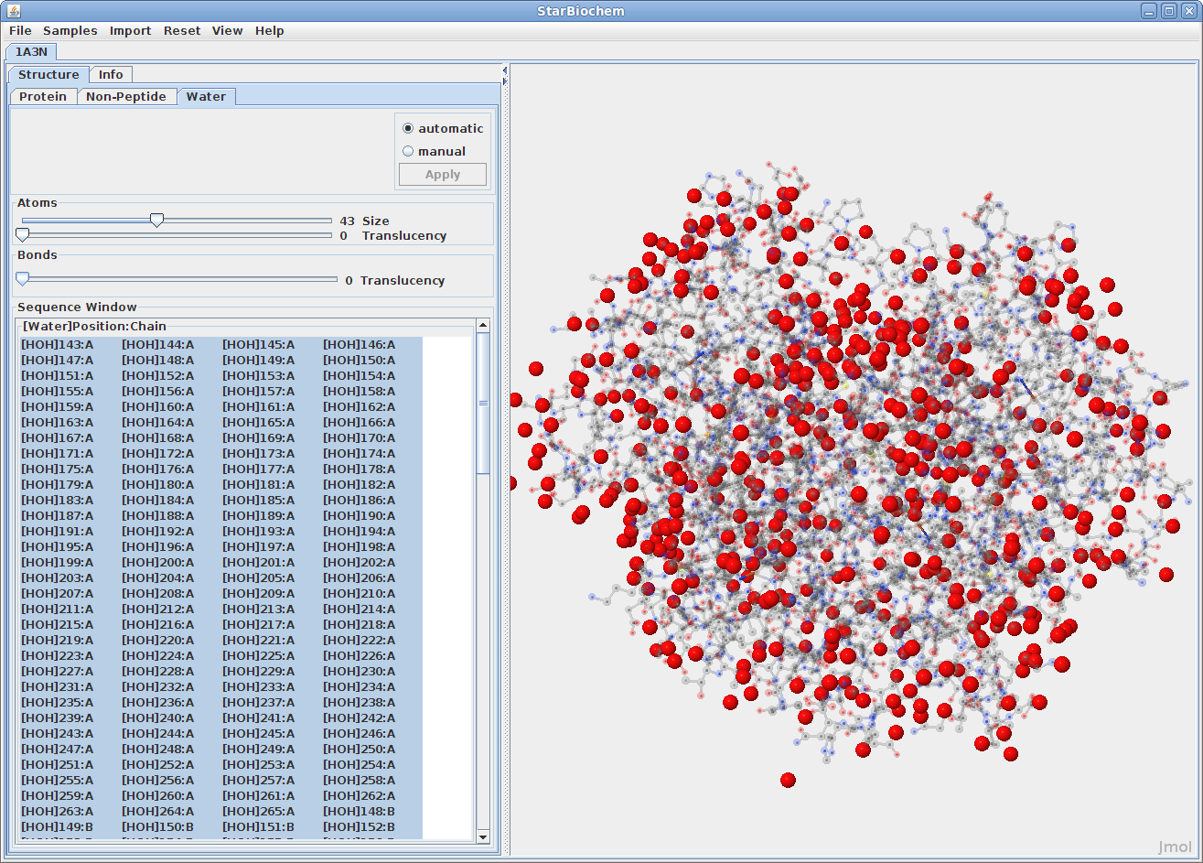Click the sequence window scroll down arrow
The image size is (1203, 863).
tap(483, 836)
